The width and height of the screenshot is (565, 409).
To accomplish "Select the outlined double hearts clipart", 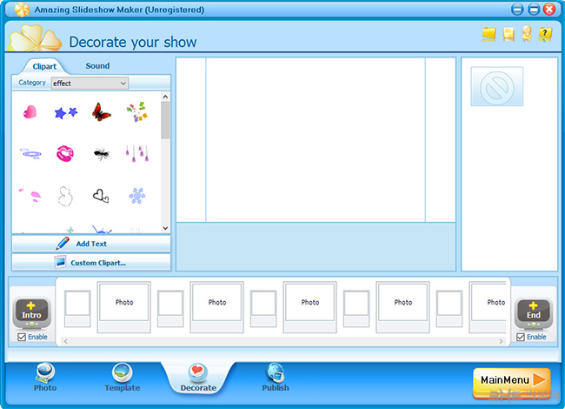I will pos(101,196).
